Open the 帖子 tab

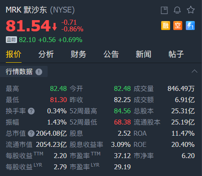pyautogui.click(x=176, y=54)
